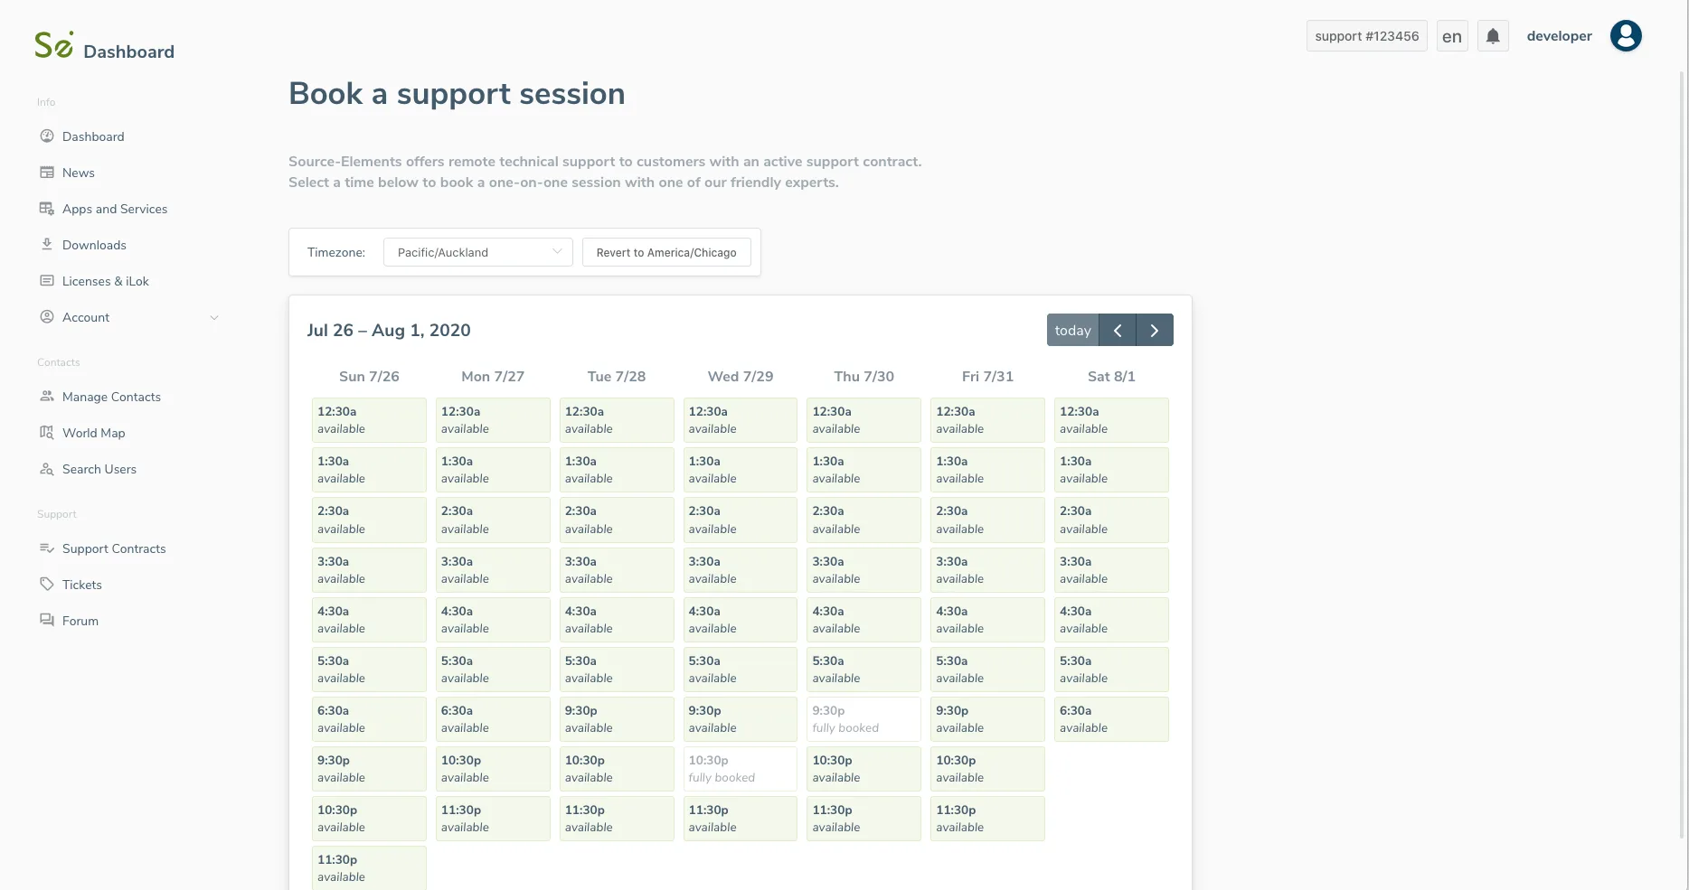This screenshot has height=890, width=1689.
Task: Open the Timezone dropdown
Action: pyautogui.click(x=477, y=252)
